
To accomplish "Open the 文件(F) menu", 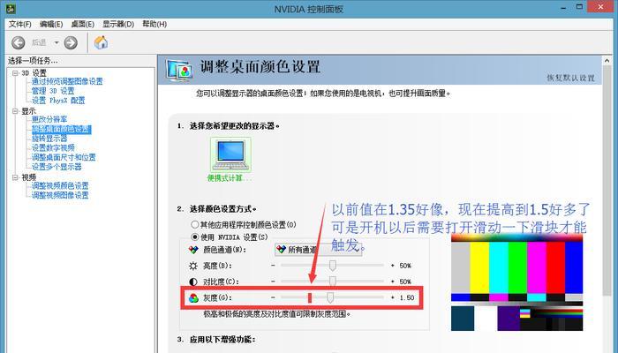I will 20,24.
